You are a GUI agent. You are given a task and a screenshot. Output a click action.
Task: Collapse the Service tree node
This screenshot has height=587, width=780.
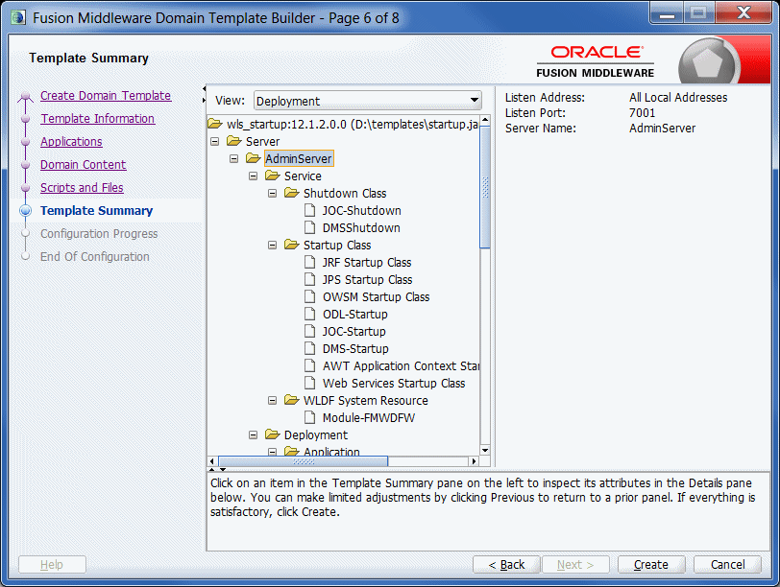(254, 176)
